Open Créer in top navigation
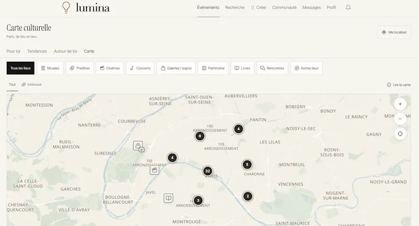The image size is (419, 226). pyautogui.click(x=258, y=7)
